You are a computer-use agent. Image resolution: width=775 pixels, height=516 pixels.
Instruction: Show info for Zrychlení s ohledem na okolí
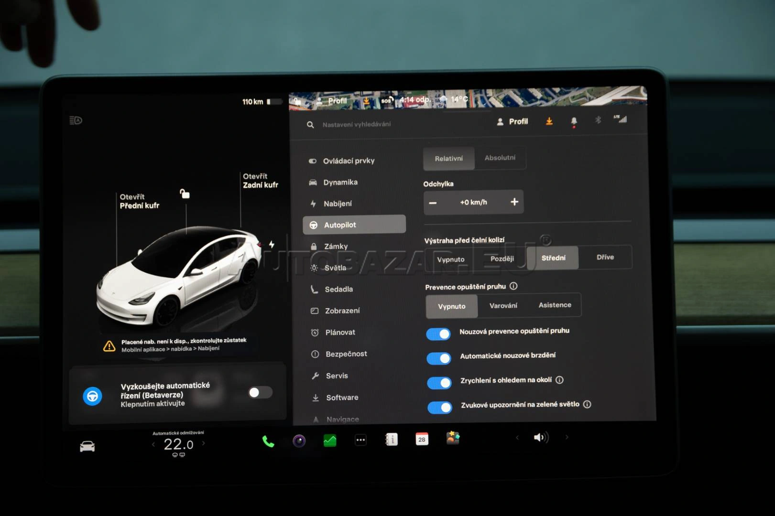click(x=559, y=380)
